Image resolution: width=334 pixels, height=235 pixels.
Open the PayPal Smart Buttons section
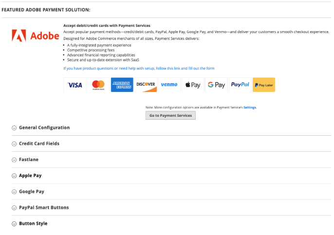[43, 208]
